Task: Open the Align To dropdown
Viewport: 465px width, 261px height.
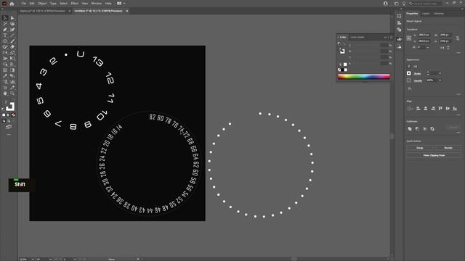Action: point(410,109)
